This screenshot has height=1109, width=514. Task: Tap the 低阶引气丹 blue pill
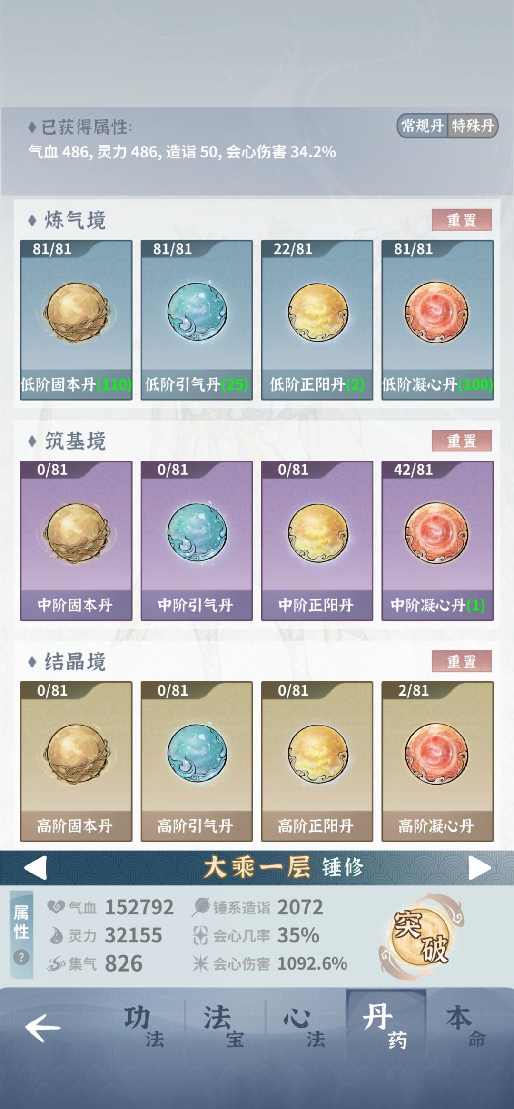point(197,313)
